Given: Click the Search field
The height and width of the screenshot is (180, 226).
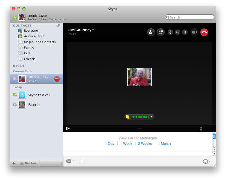Looking at the screenshot, I should click(x=189, y=17).
